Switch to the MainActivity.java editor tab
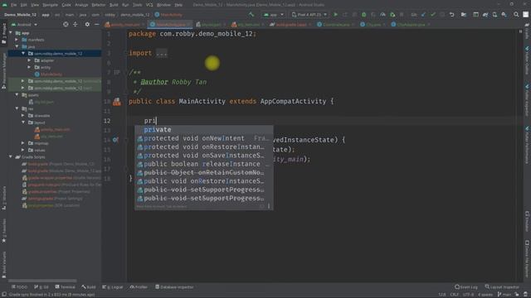531x298 pixels. click(x=170, y=24)
